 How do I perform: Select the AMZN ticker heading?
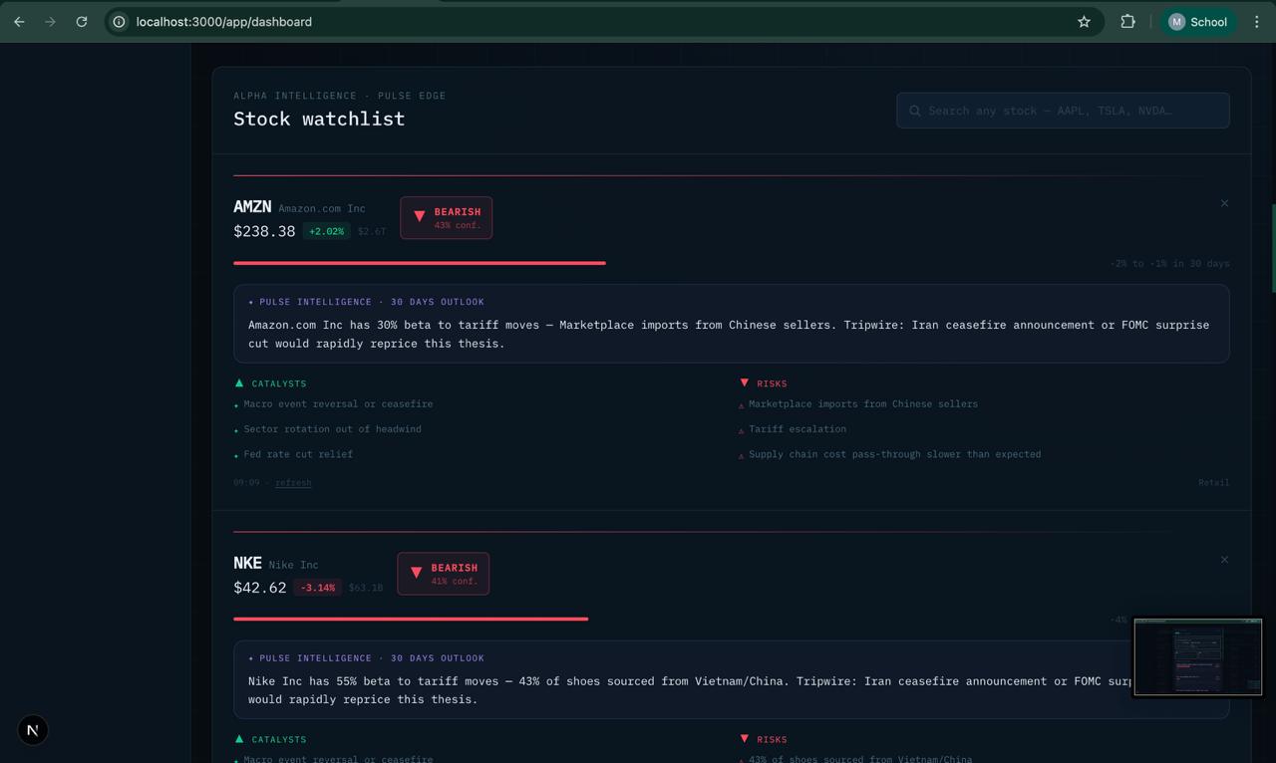pos(252,207)
